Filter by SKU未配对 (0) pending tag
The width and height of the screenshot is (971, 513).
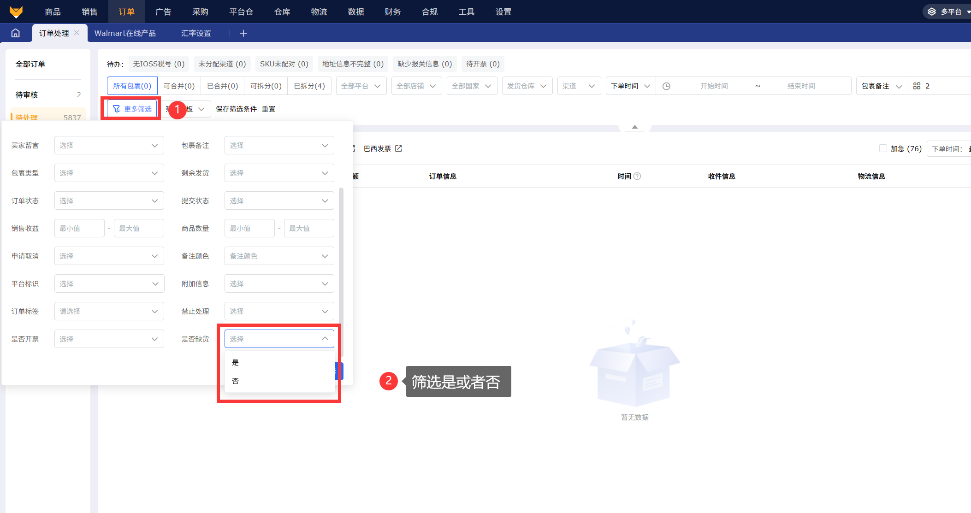(284, 64)
